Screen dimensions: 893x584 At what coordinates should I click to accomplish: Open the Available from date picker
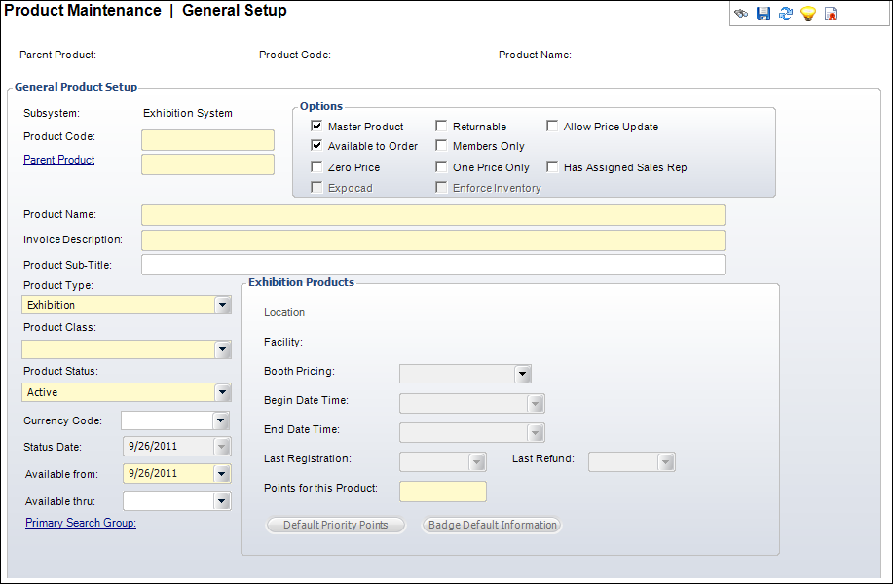pos(222,474)
